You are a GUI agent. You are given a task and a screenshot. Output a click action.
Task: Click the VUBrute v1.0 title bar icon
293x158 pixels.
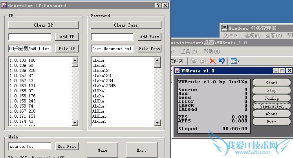177,71
